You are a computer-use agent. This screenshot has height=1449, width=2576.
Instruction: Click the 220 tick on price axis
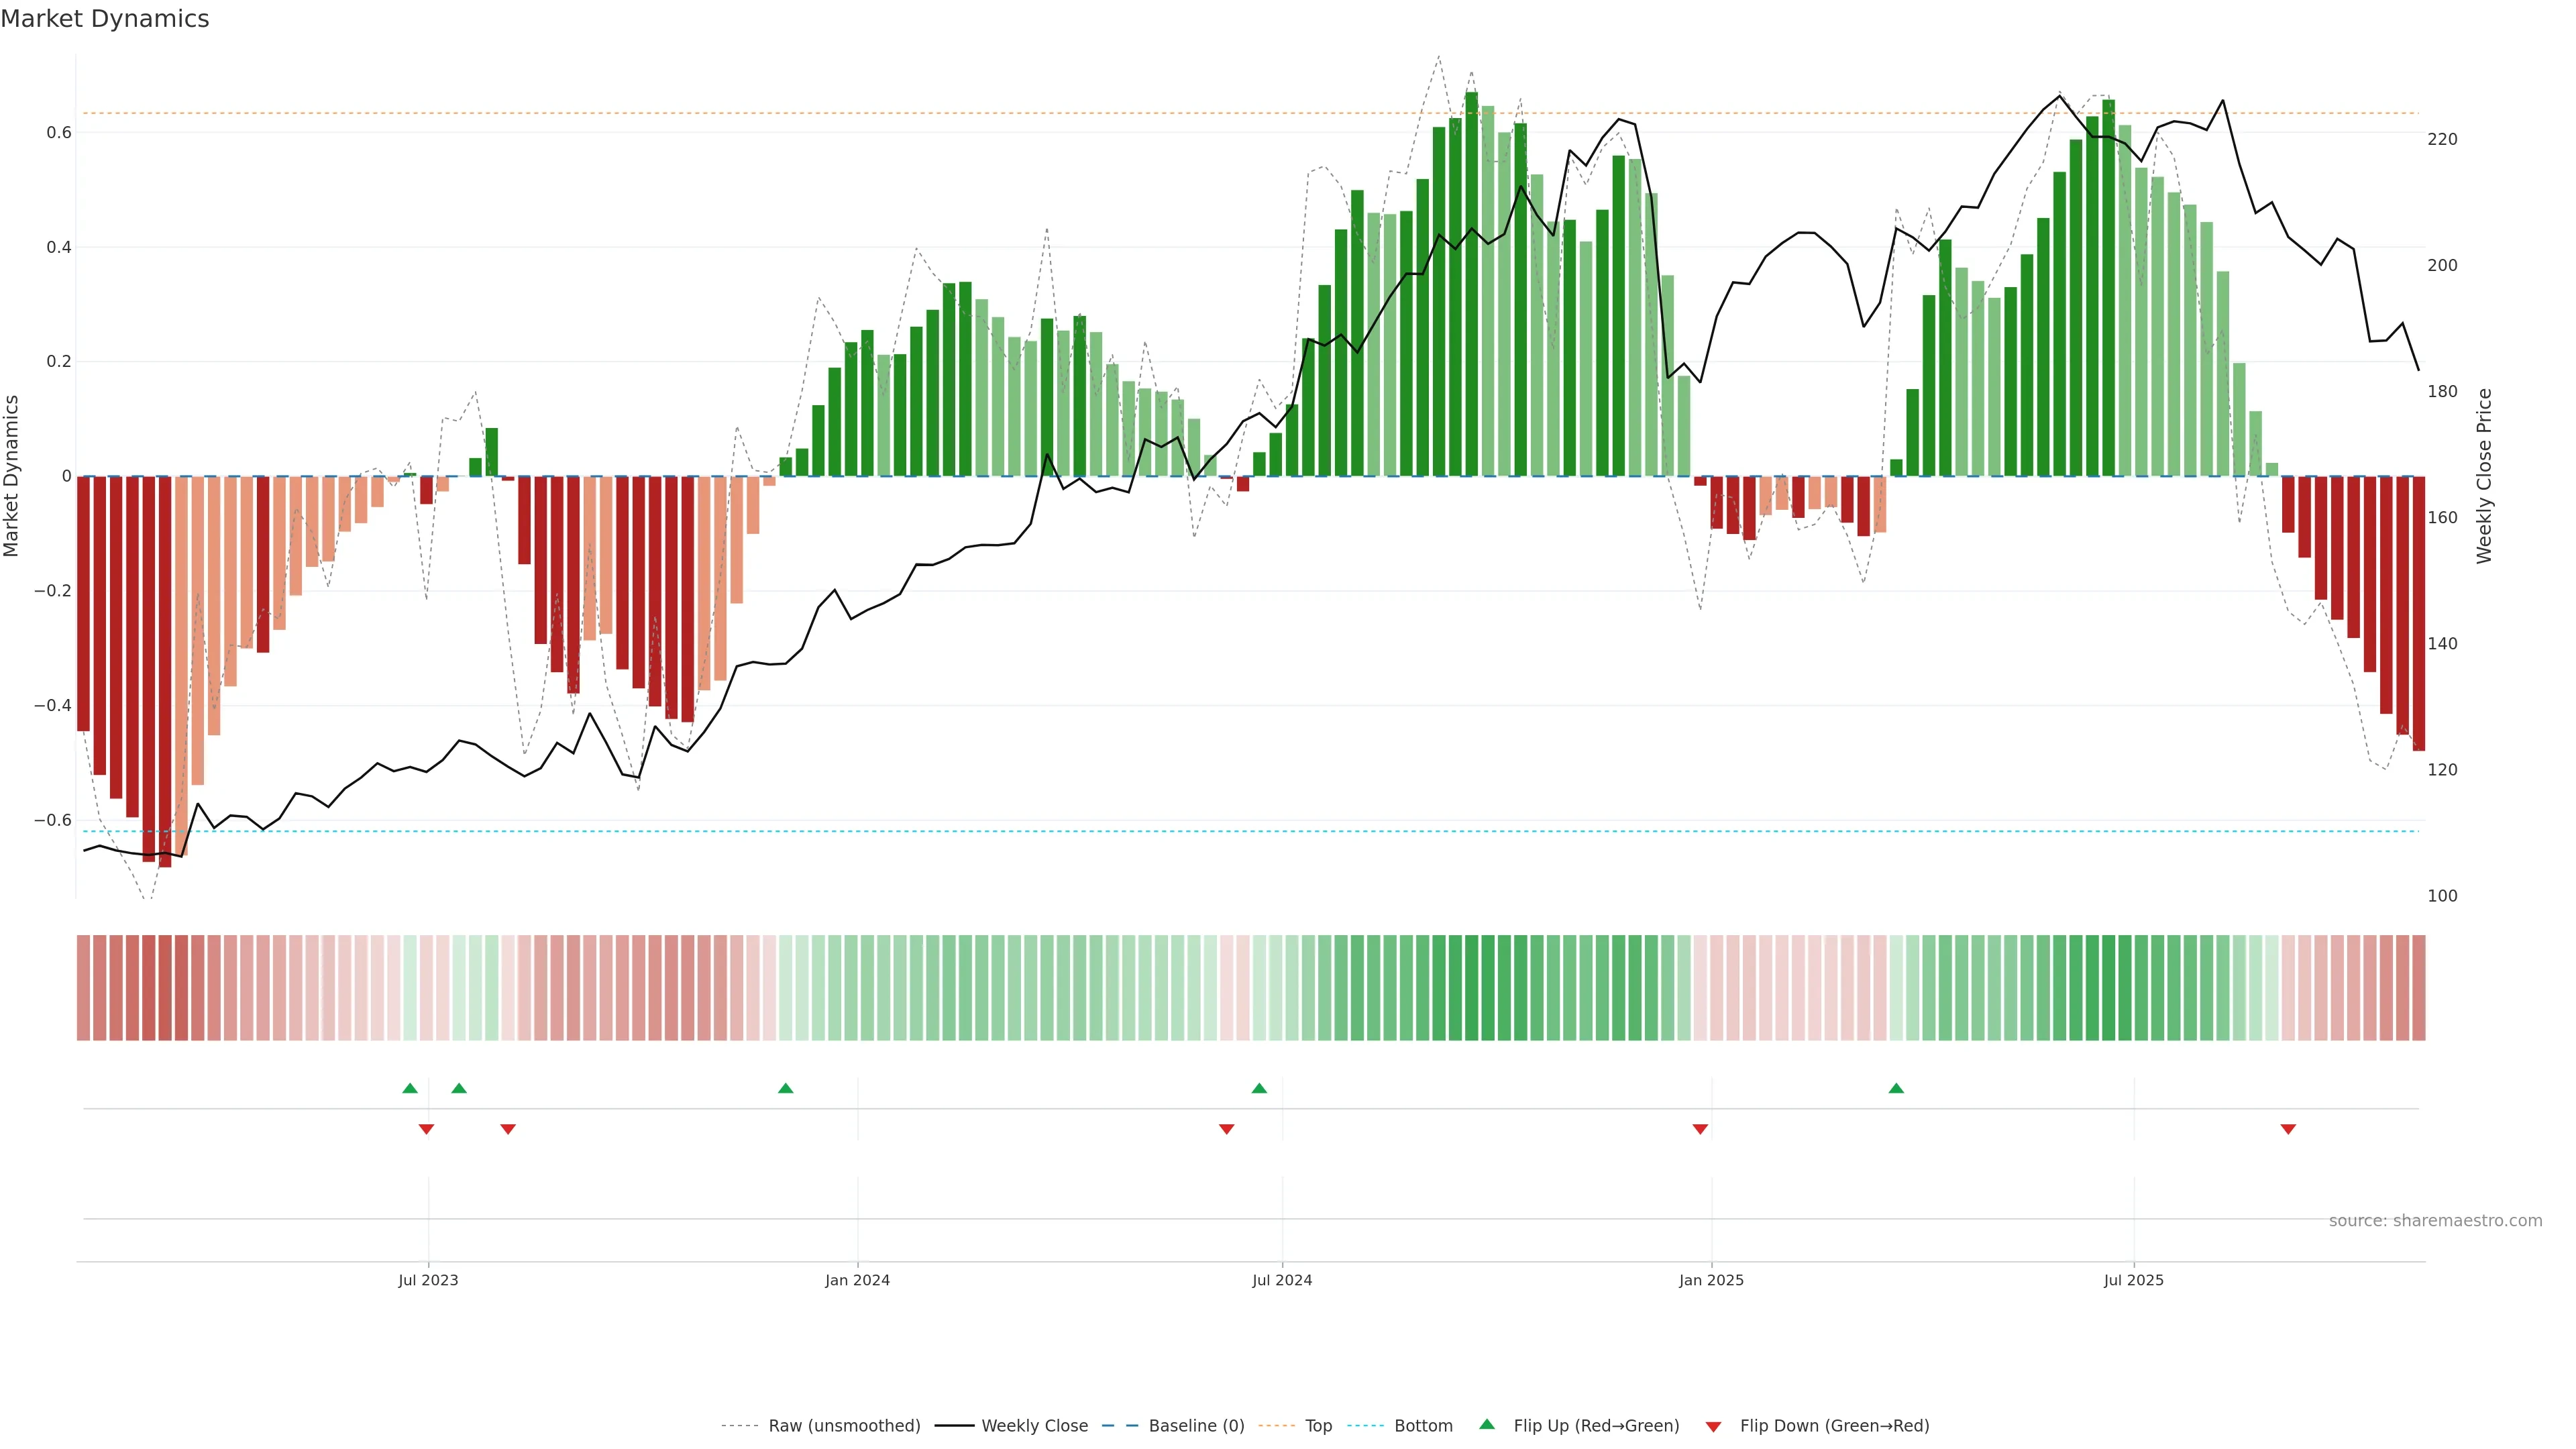tap(2442, 139)
